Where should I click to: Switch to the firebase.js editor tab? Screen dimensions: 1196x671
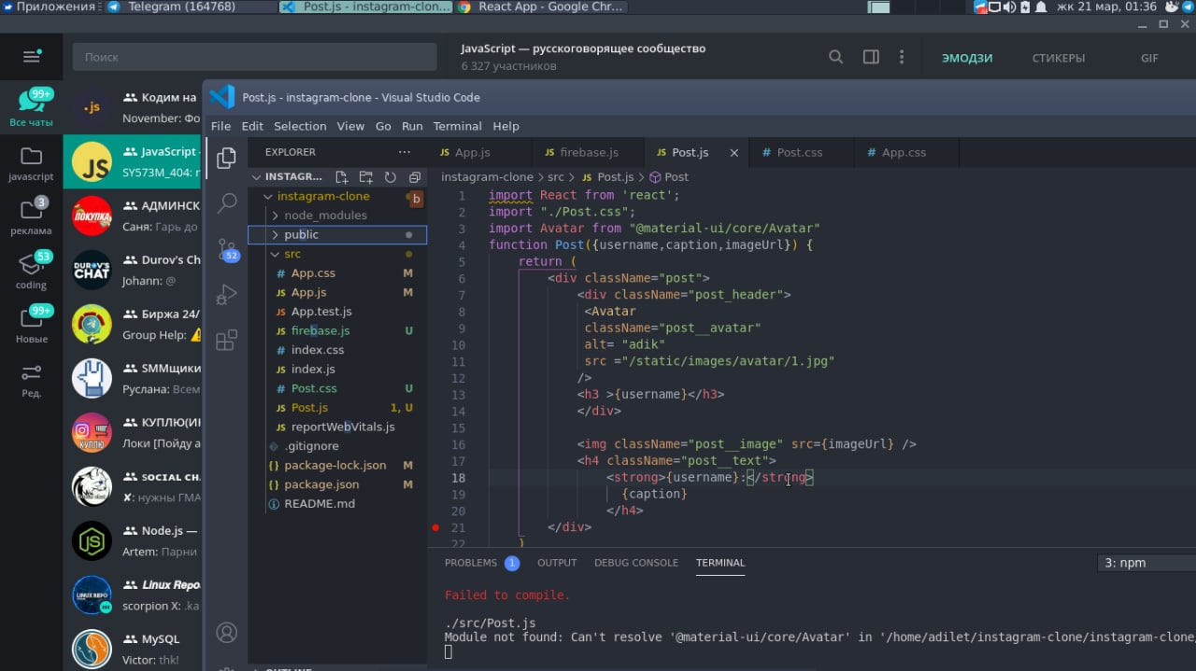point(588,152)
